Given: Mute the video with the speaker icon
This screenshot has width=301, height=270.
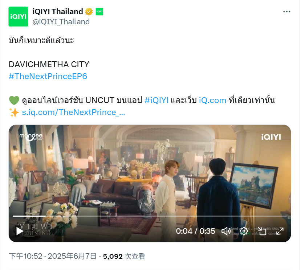Looking at the screenshot, I should pos(226,231).
